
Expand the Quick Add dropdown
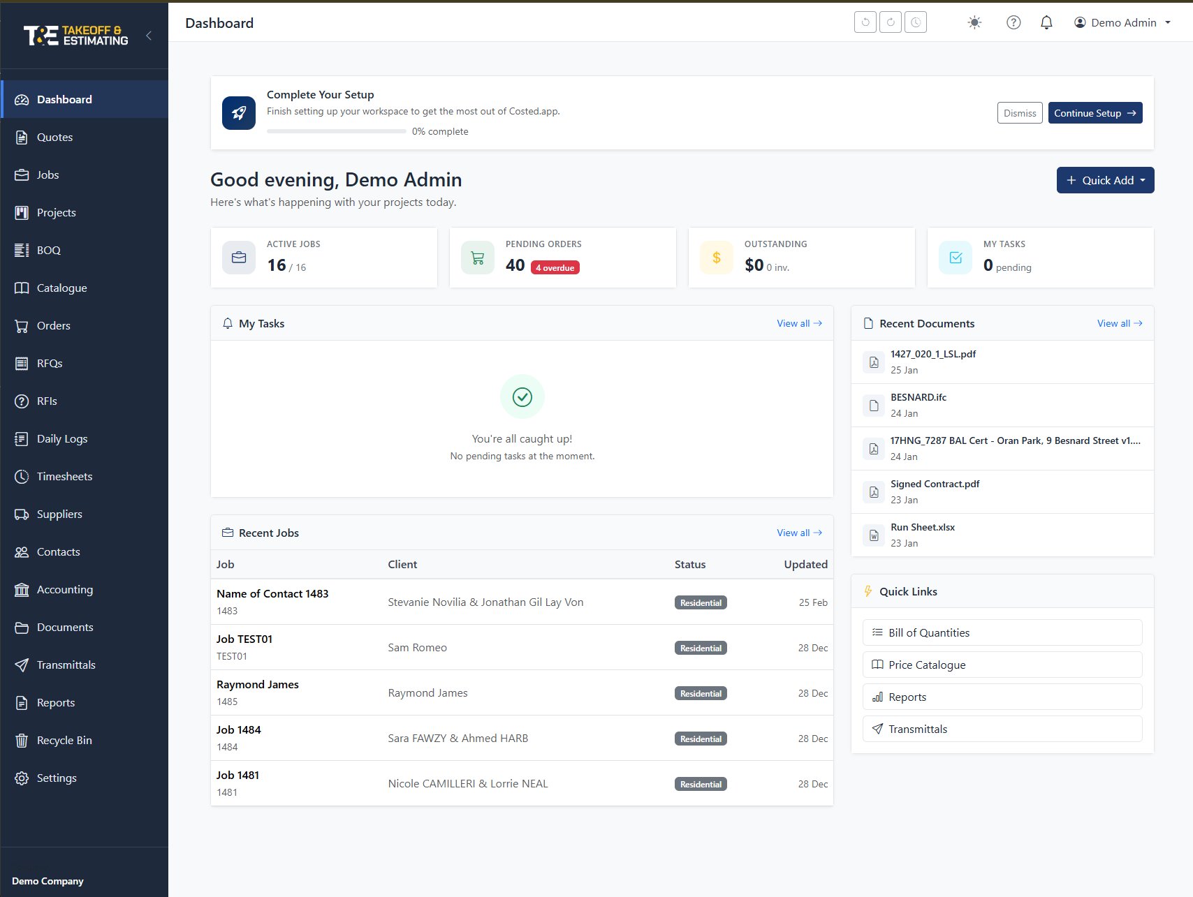[x=1105, y=180]
